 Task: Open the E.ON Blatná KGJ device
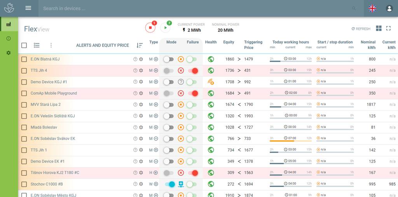(45, 59)
